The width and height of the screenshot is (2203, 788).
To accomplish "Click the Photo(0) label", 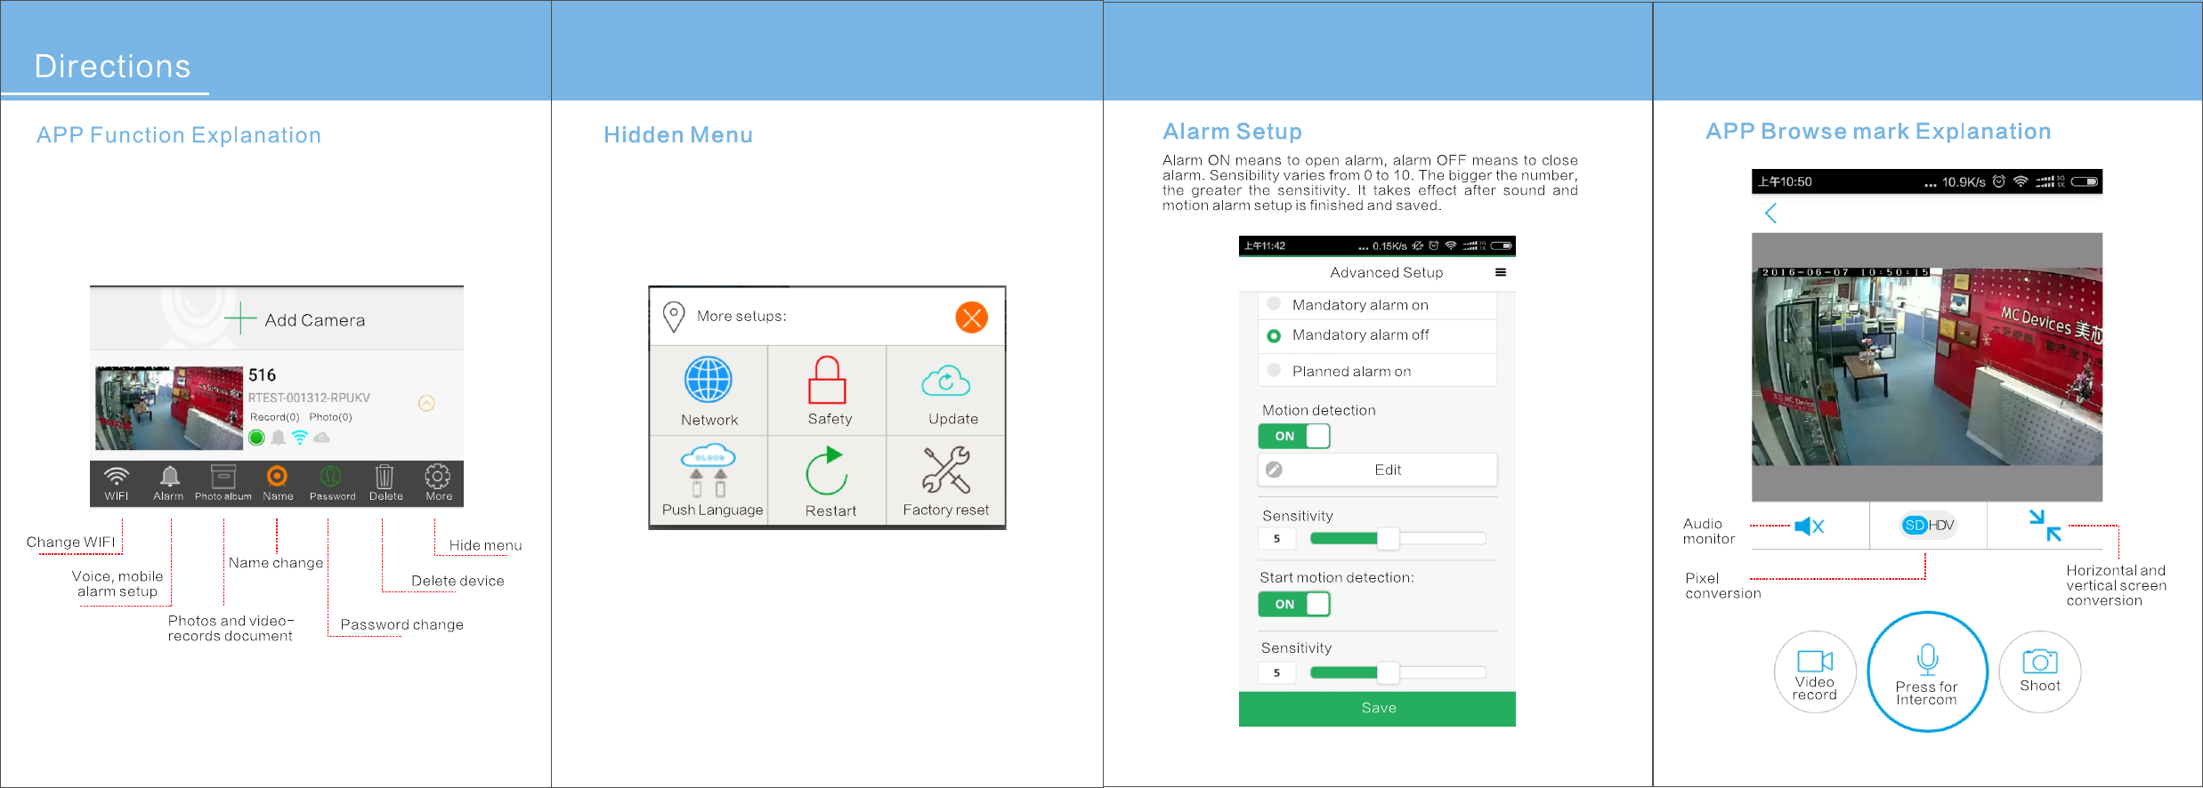I will coord(330,417).
